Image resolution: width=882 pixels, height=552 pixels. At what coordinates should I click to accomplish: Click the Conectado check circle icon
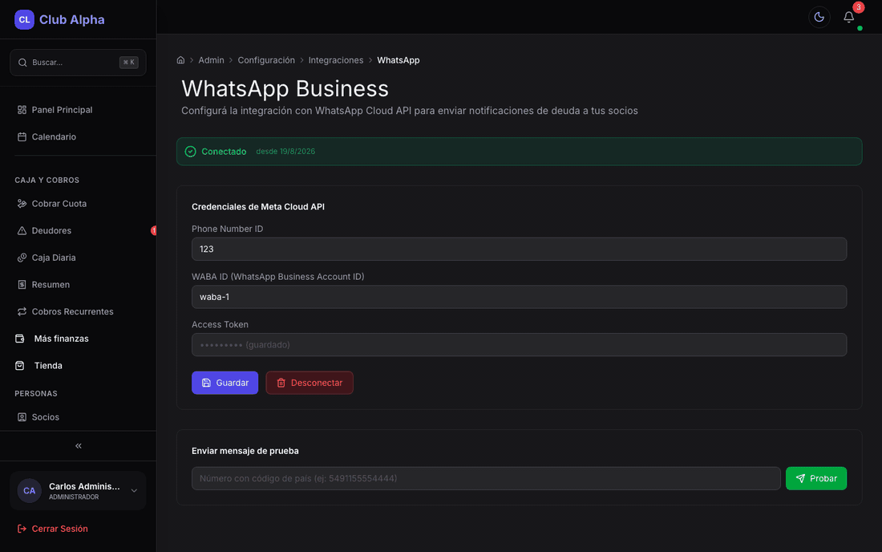(190, 152)
